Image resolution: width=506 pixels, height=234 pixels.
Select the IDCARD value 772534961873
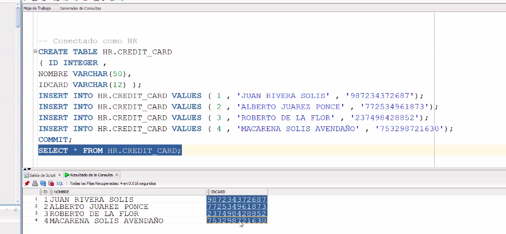[x=236, y=206]
